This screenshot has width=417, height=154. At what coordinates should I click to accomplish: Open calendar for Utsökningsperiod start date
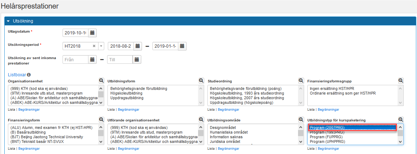(x=138, y=46)
